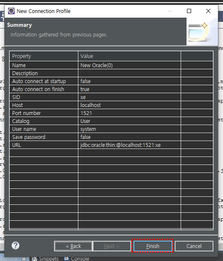The image size is (223, 261).
Task: Click the value New Oracle(0)
Action: 96,65
